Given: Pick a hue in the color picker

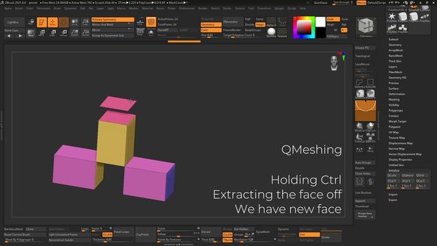Looking at the screenshot, I should pyautogui.click(x=304, y=27).
